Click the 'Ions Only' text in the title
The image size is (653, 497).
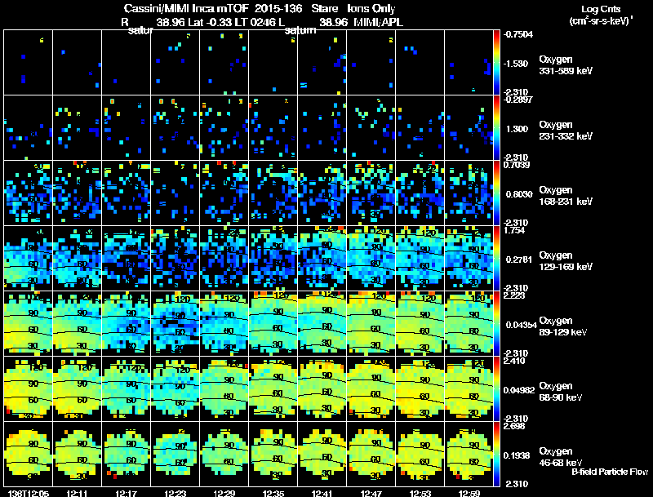coord(371,9)
